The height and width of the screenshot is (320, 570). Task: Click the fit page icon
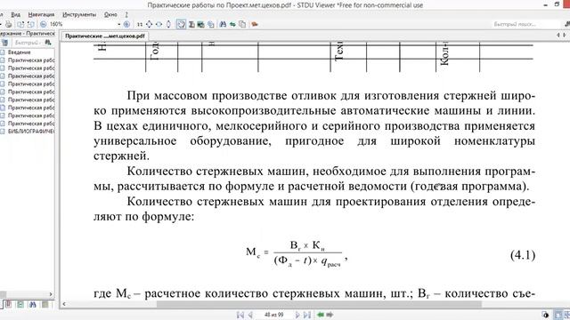click(149, 24)
